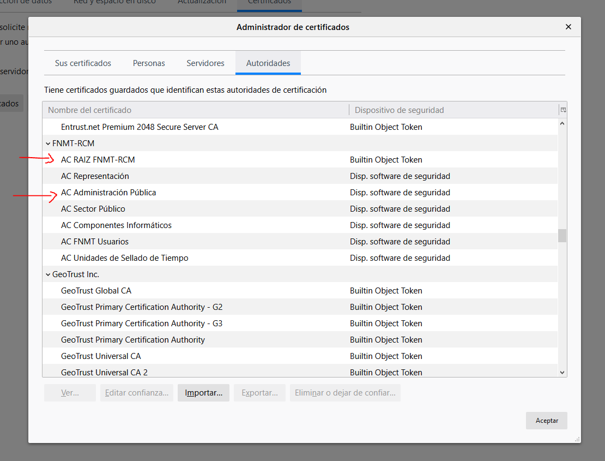Sort by Nombre del certificado column
The width and height of the screenshot is (605, 461).
[x=196, y=110]
